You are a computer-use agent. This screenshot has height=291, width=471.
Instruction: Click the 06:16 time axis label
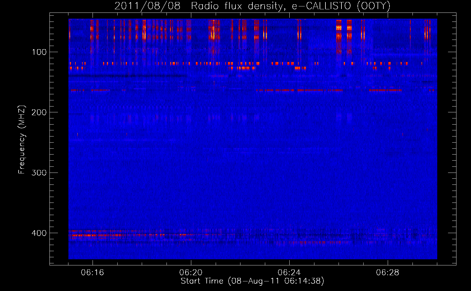tap(93, 273)
